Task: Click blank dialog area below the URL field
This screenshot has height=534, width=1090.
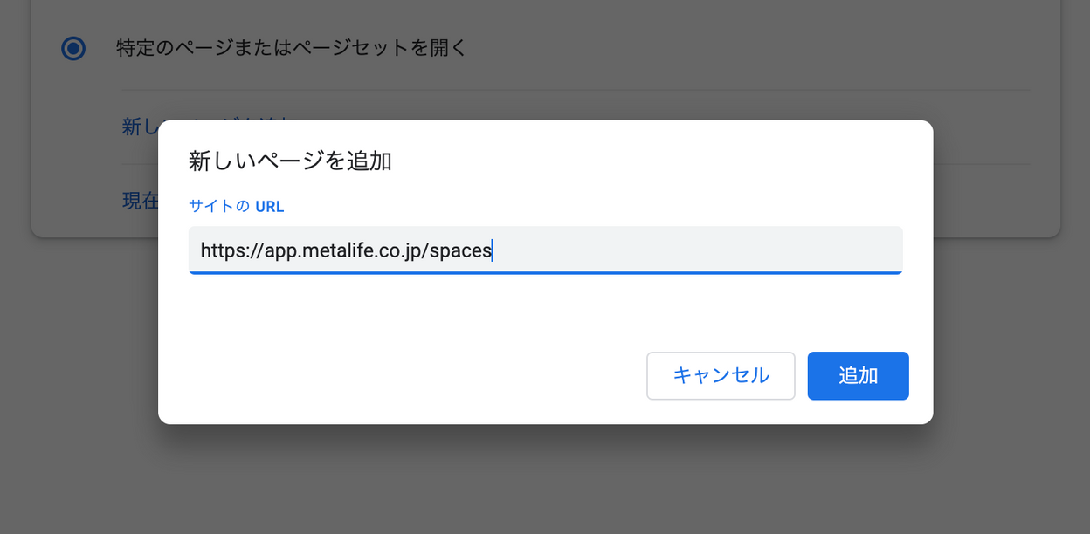Action: 545,310
